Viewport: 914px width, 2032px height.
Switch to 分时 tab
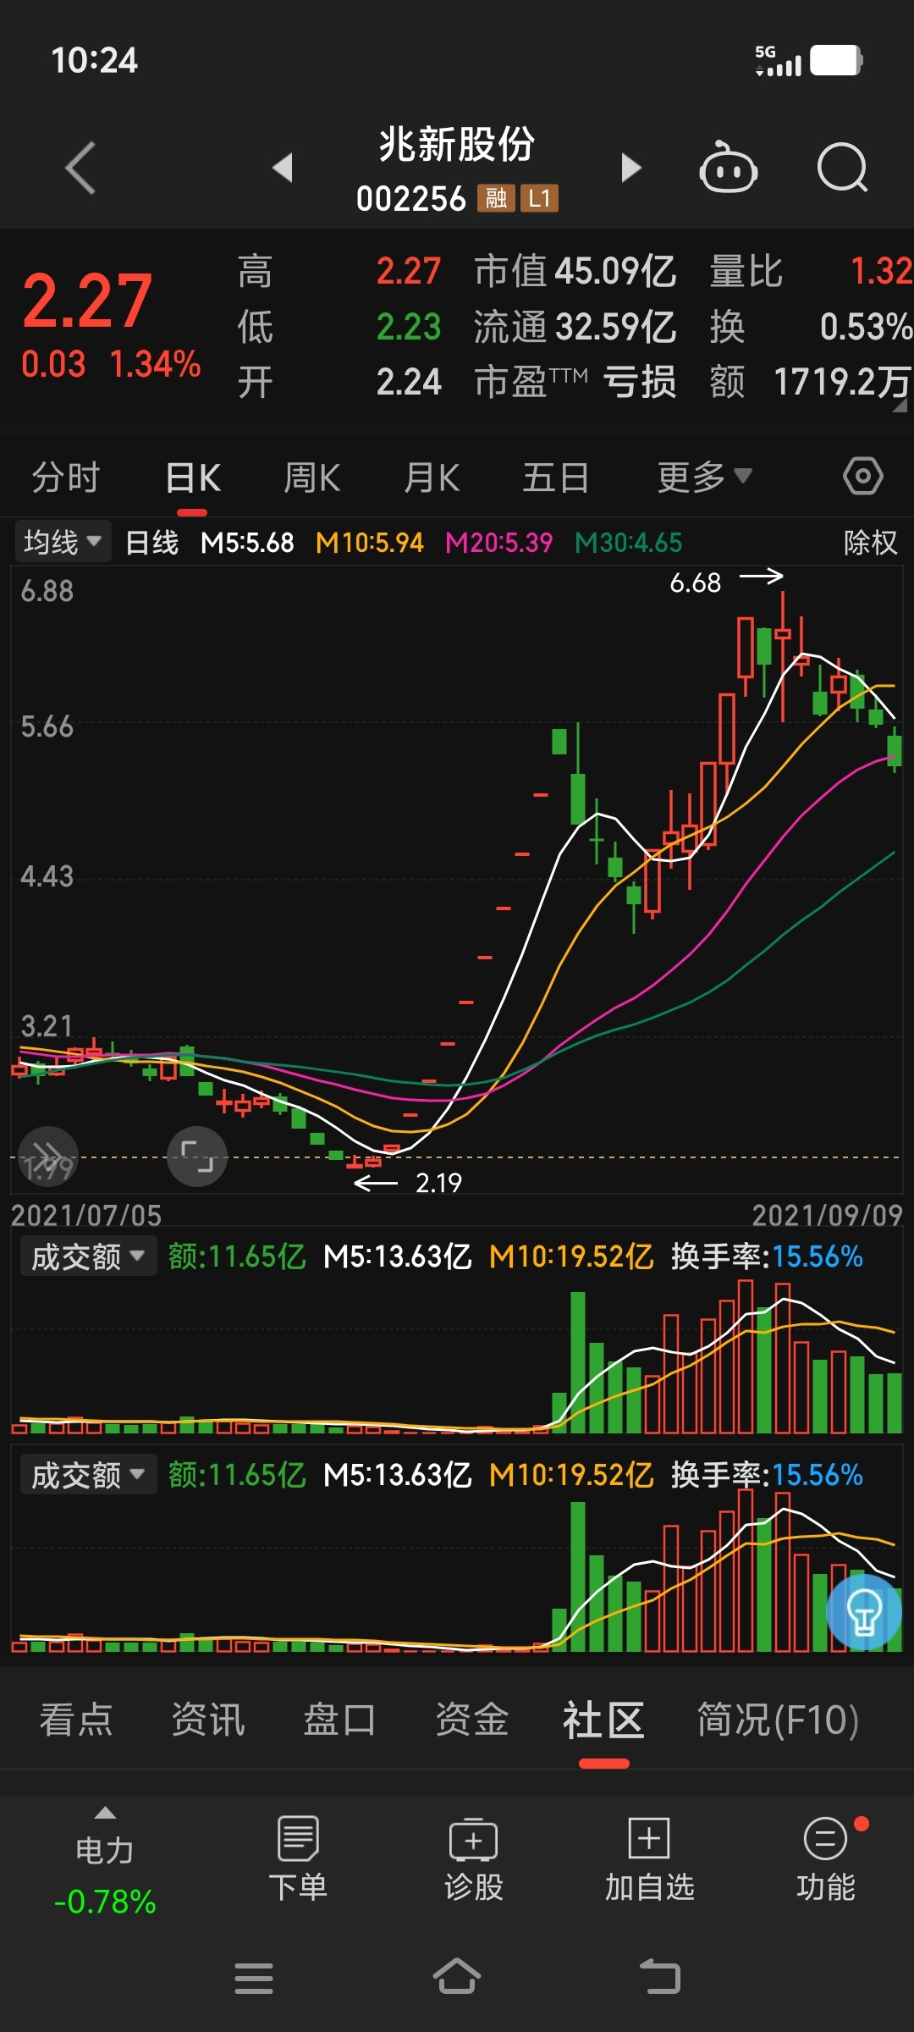click(x=66, y=478)
